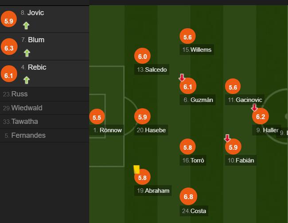The height and width of the screenshot is (223, 288).
Task: Click Abraham's yellow card icon
Action: [136, 169]
